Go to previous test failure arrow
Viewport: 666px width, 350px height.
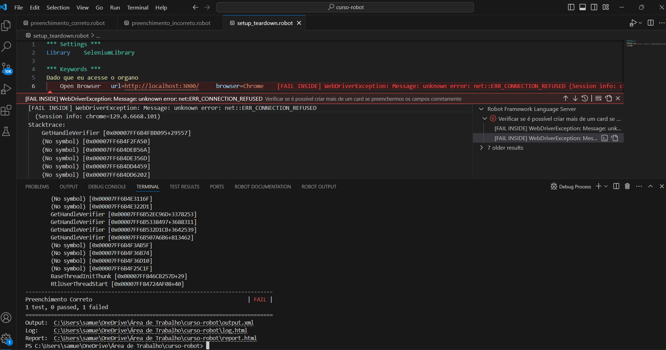tap(566, 98)
